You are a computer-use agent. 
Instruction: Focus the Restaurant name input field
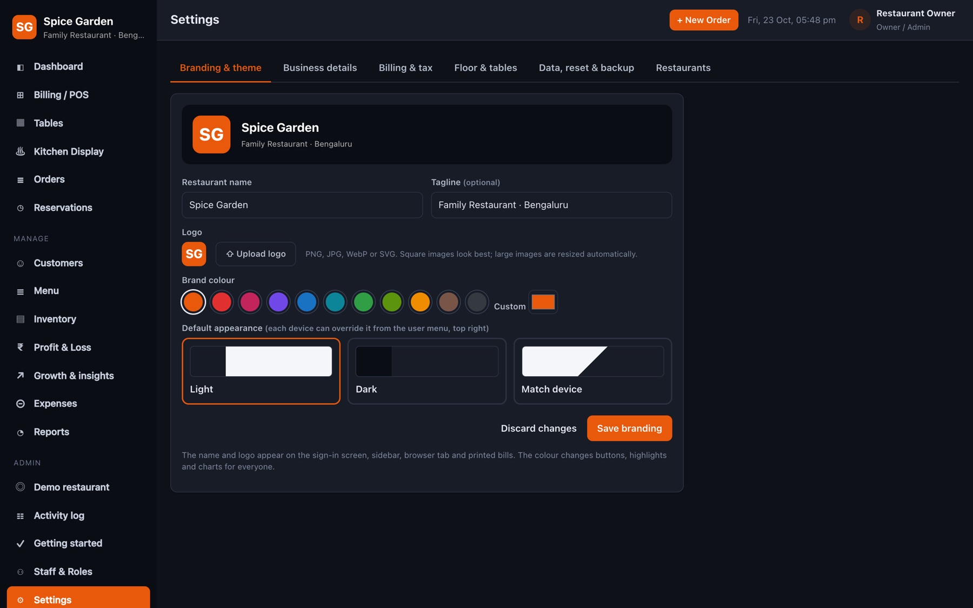tap(302, 205)
